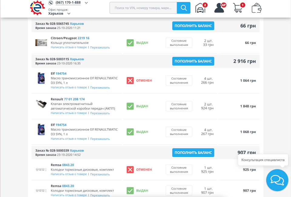The image size is (291, 197).
Task: Click green check icon of issued Remsa pads
Action: [x=130, y=191]
